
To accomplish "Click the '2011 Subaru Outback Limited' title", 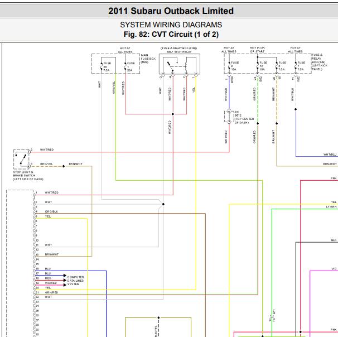I will click(171, 11).
